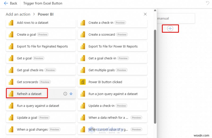Click Preview badge next to Create a goal
This screenshot has height=138, width=212.
pos(43,34)
